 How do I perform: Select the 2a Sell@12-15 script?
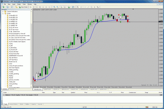pyautogui.click(x=13, y=21)
